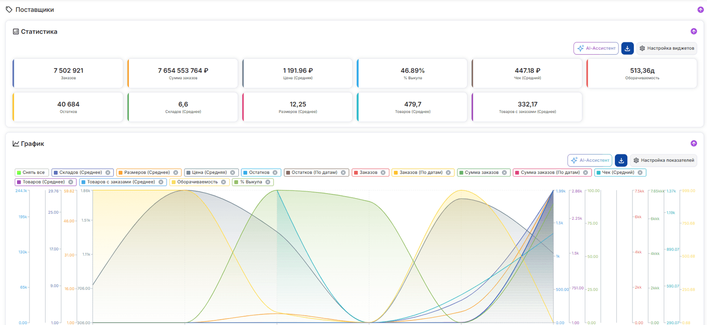
Task: Open Настройка показателей gear button
Action: click(663, 160)
